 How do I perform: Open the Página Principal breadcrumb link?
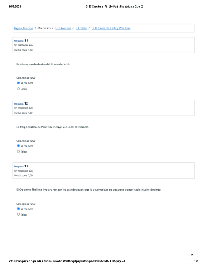point(24,28)
